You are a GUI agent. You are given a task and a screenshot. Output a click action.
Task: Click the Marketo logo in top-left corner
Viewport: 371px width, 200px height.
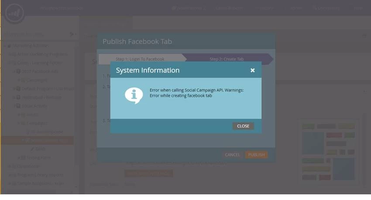coord(15,13)
